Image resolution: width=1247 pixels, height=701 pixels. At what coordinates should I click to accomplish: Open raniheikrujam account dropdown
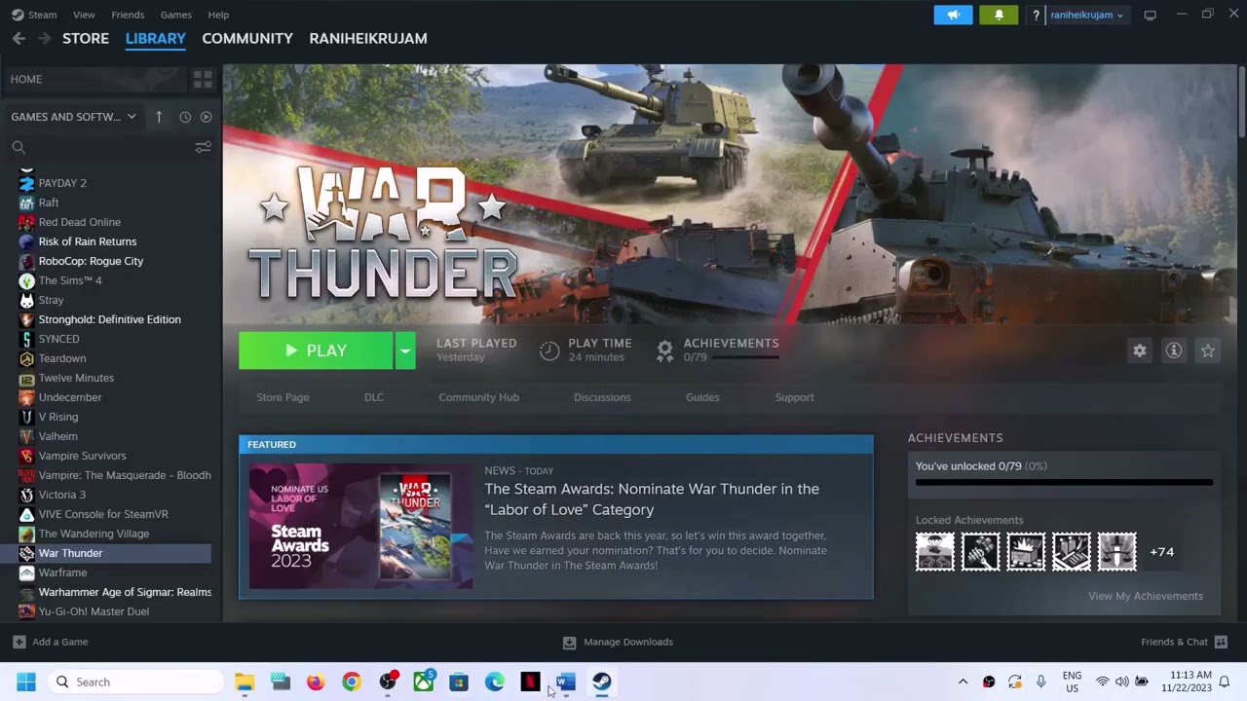coord(1086,15)
